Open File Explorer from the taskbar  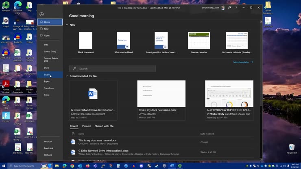click(57, 166)
